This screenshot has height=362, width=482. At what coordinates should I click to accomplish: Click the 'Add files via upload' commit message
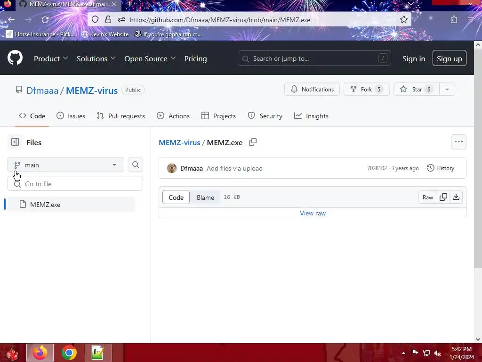click(234, 168)
